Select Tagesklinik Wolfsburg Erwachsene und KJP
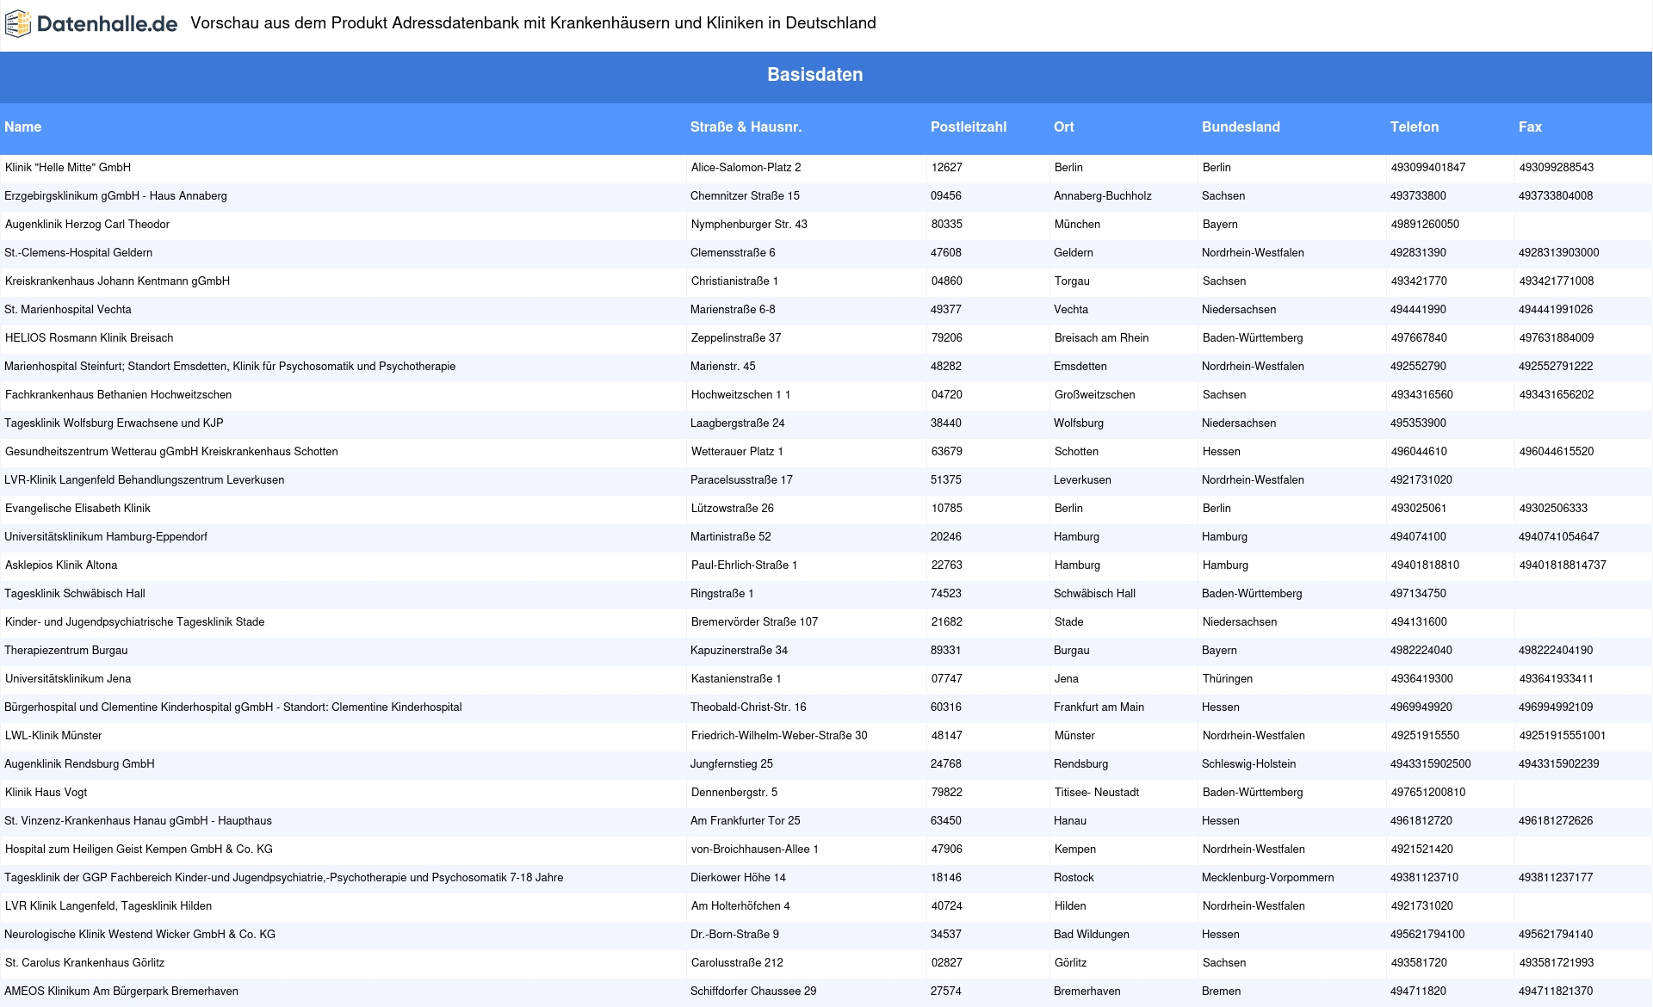 pyautogui.click(x=114, y=423)
